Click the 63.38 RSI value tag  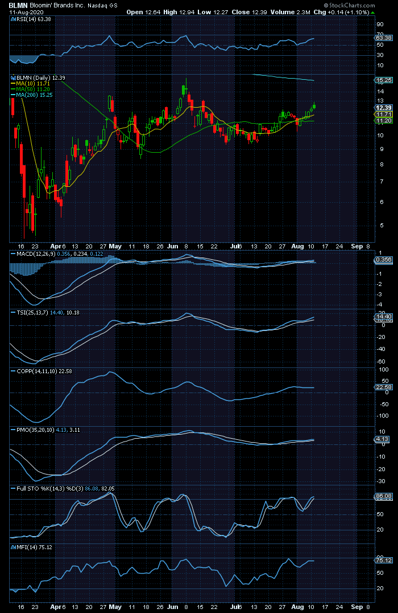[x=384, y=38]
